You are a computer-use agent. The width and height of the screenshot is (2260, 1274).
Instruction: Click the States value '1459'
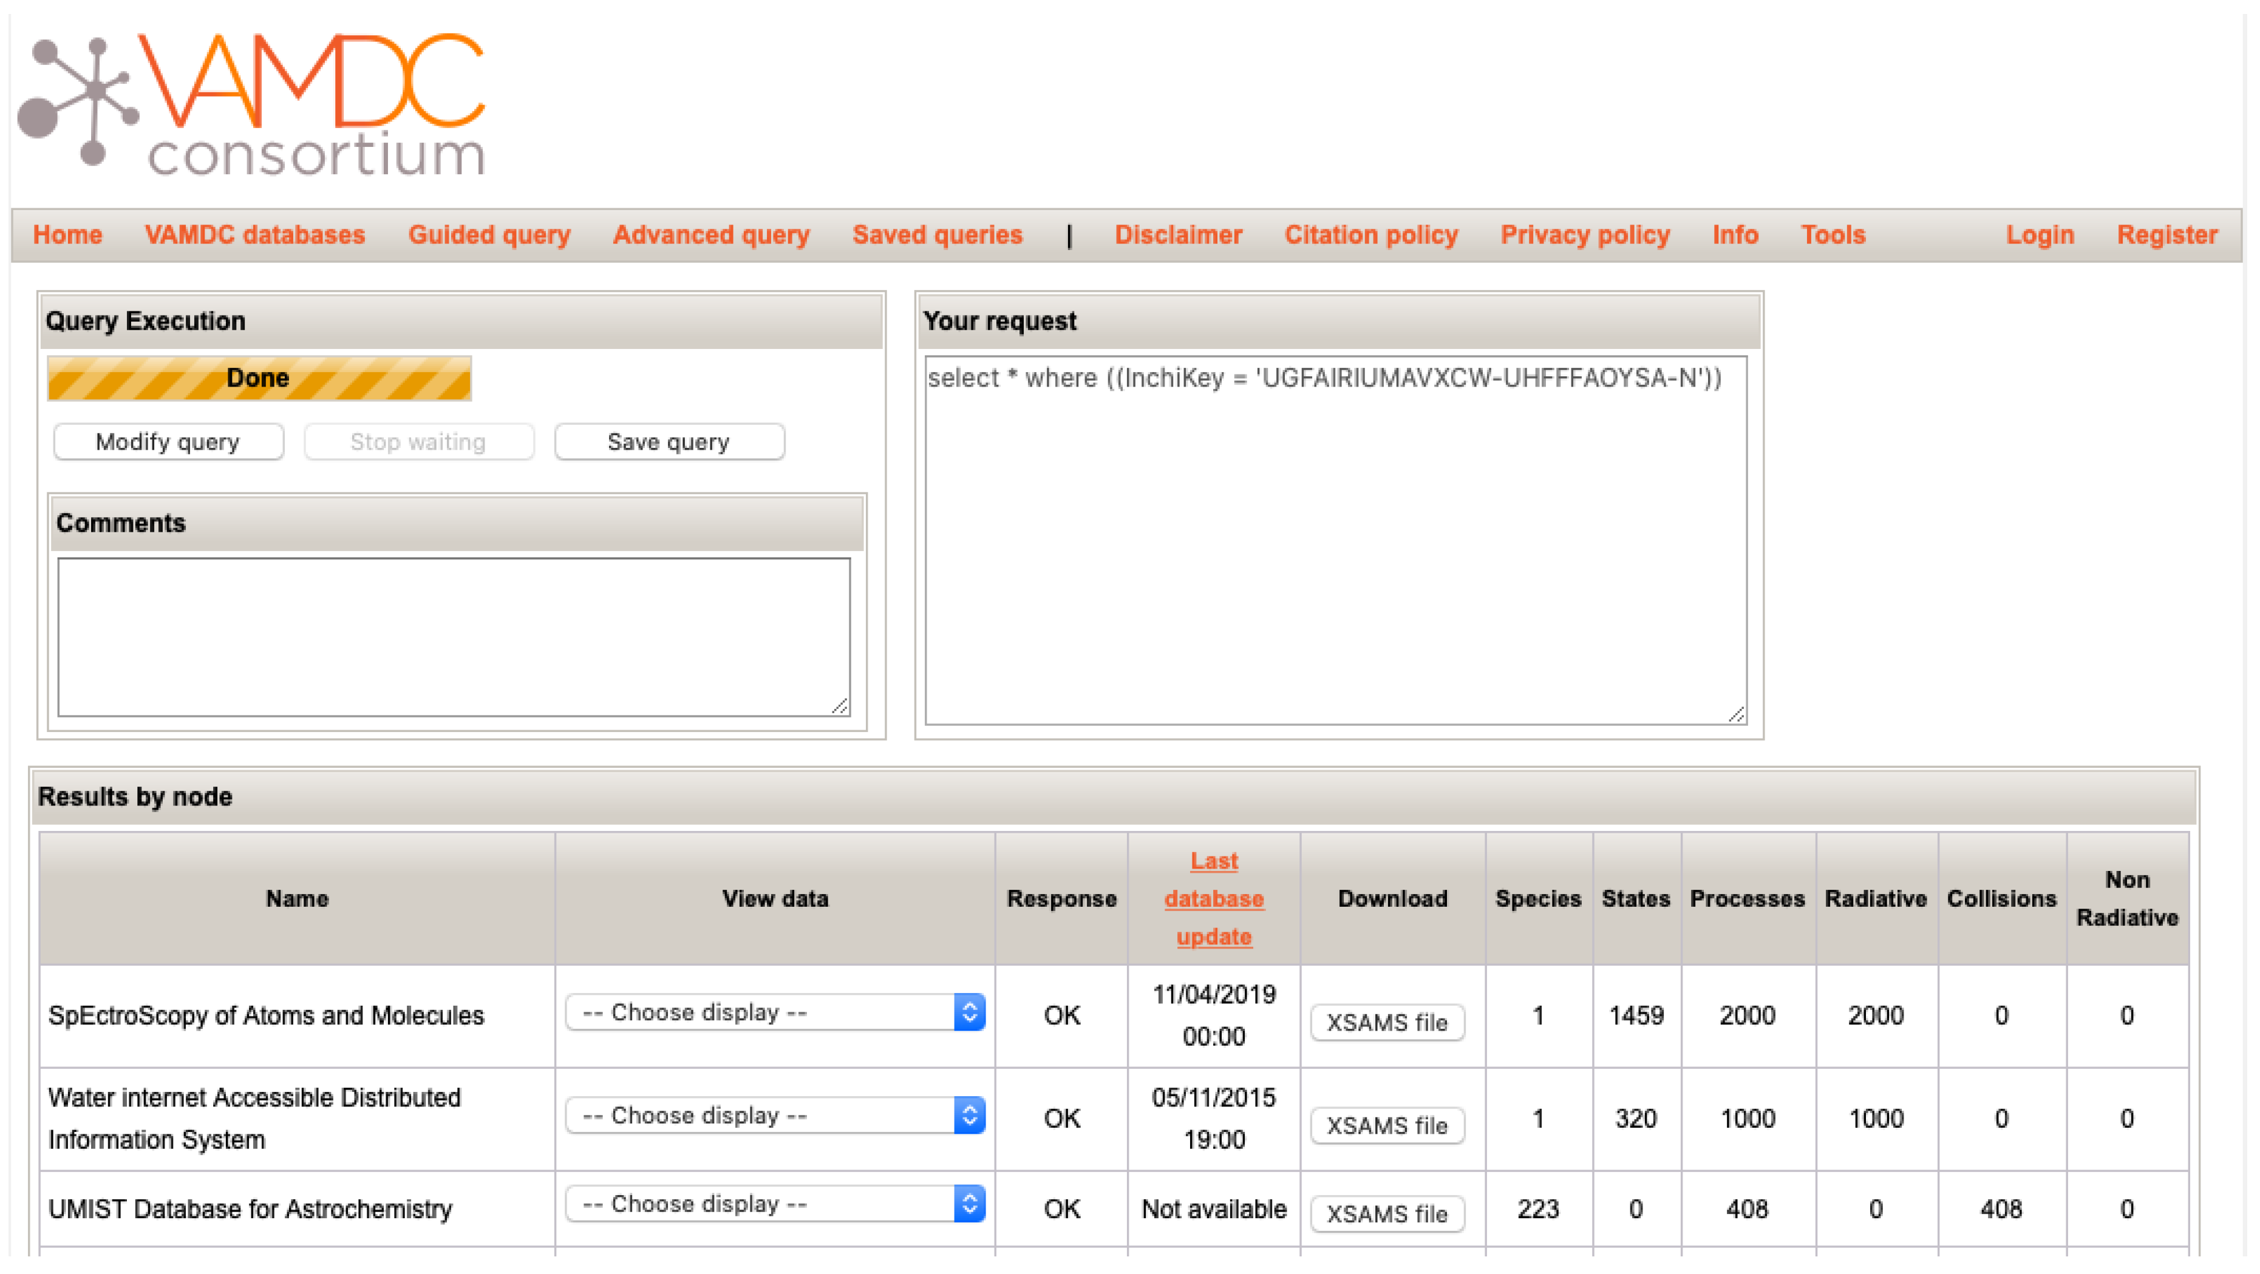click(x=1635, y=1015)
